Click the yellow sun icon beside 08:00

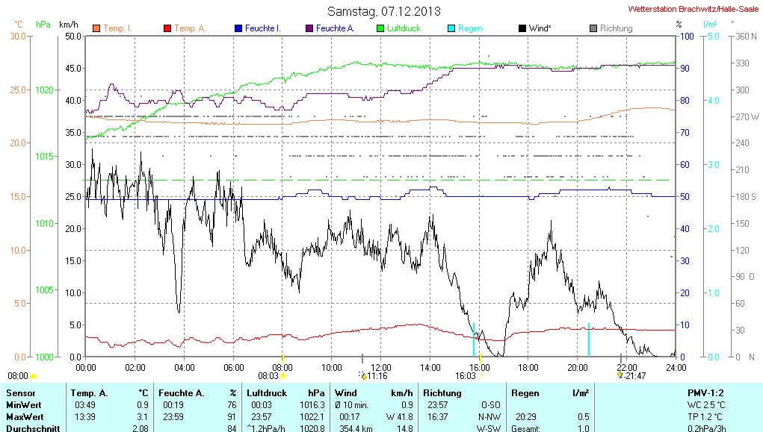(x=34, y=376)
